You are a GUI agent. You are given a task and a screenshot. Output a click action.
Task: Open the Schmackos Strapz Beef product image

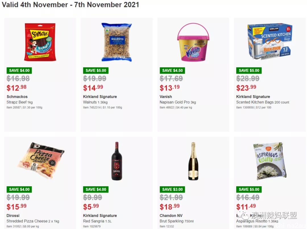(40, 42)
